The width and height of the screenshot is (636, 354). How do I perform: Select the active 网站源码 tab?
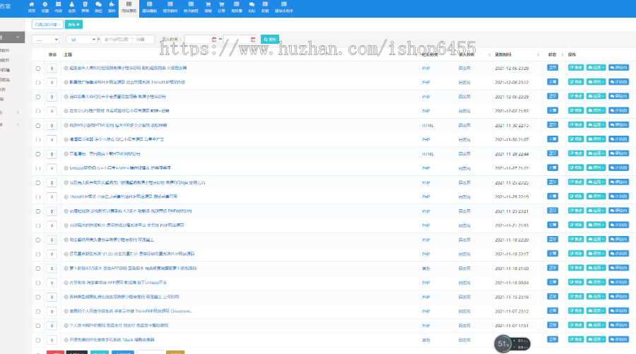129,8
